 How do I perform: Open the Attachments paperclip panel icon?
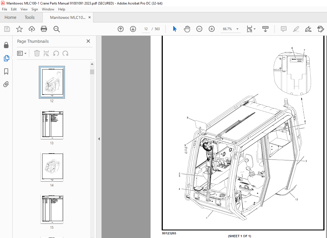coord(6,84)
